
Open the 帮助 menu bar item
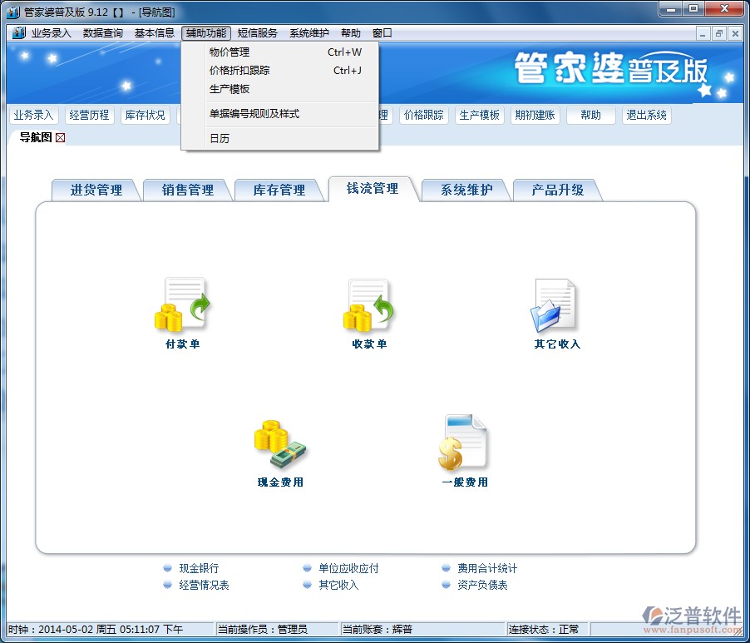click(351, 33)
